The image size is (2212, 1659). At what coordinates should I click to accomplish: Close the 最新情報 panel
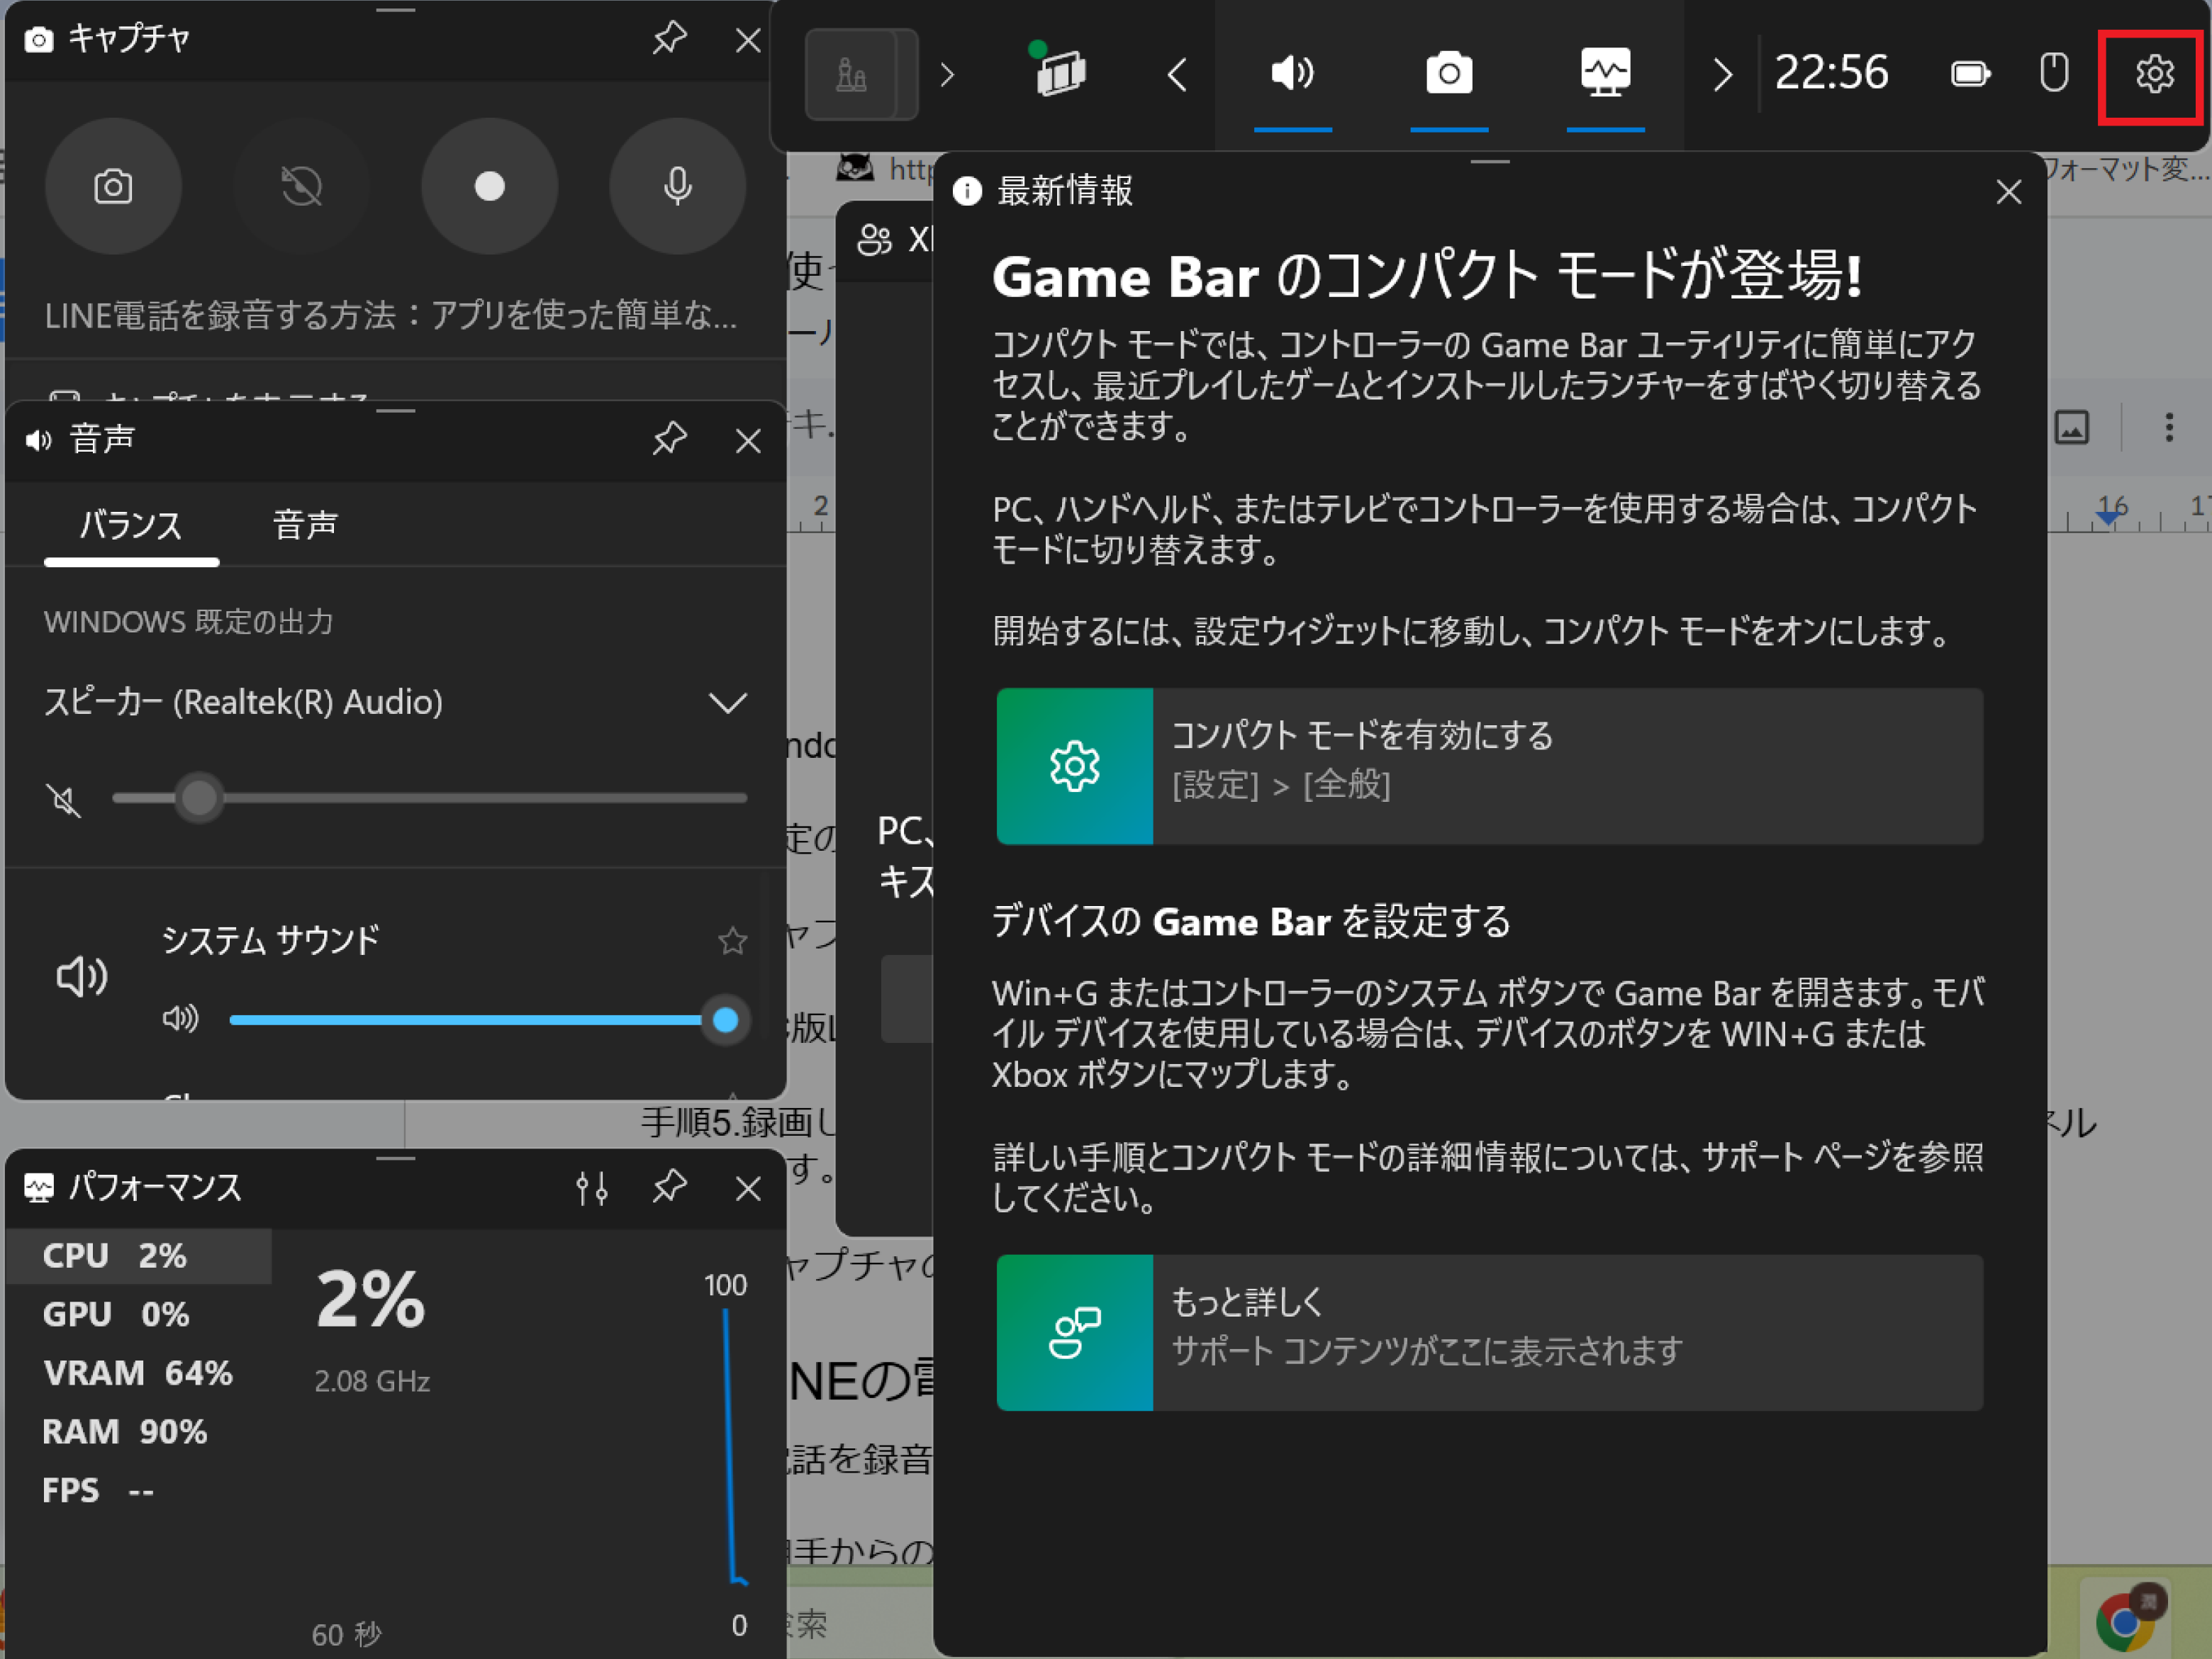[2008, 192]
